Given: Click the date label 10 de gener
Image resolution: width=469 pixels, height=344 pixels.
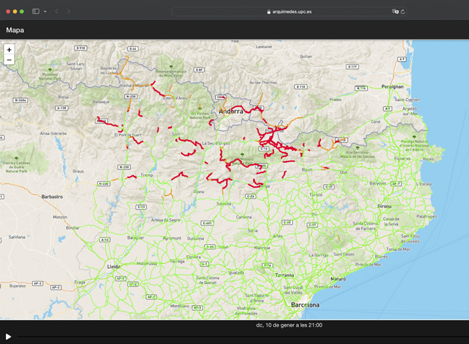Looking at the screenshot, I should point(289,325).
